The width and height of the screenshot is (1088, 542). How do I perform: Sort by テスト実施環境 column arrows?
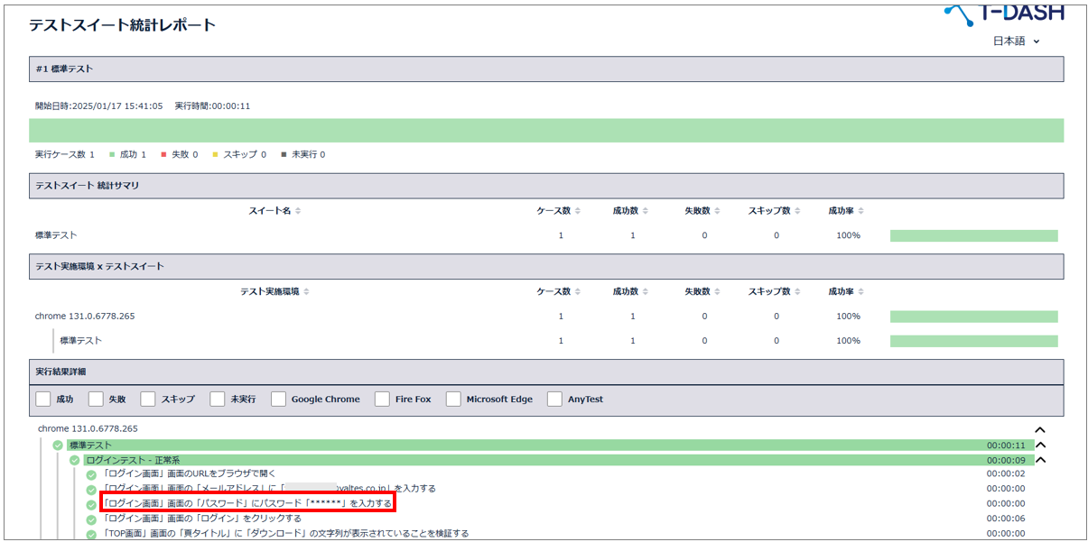coord(306,292)
